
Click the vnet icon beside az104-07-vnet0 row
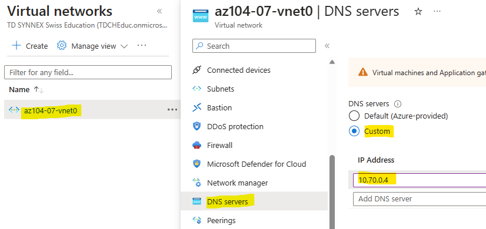pyautogui.click(x=14, y=110)
